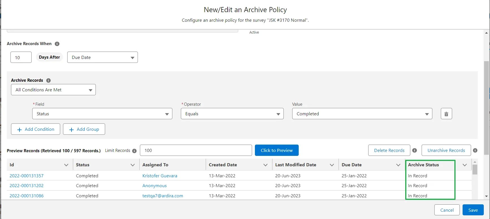Viewport: 490px width, 219px height.
Task: Open the Due Date column menu chevron
Action: (398, 165)
